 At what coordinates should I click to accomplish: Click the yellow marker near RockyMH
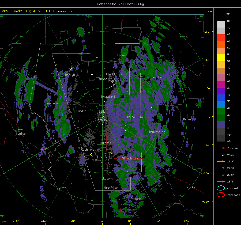[71, 70]
